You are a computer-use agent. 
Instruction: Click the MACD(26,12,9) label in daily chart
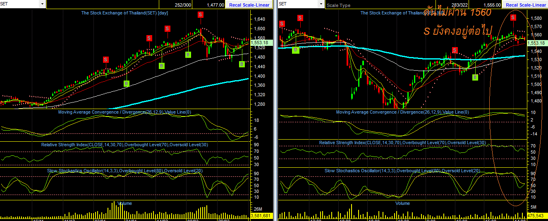click(x=124, y=112)
